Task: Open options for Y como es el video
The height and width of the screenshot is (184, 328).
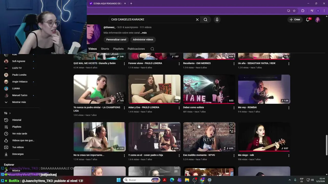Action: click(x=179, y=156)
